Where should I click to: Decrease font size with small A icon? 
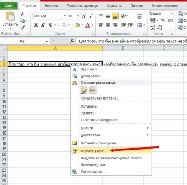tap(91, 16)
